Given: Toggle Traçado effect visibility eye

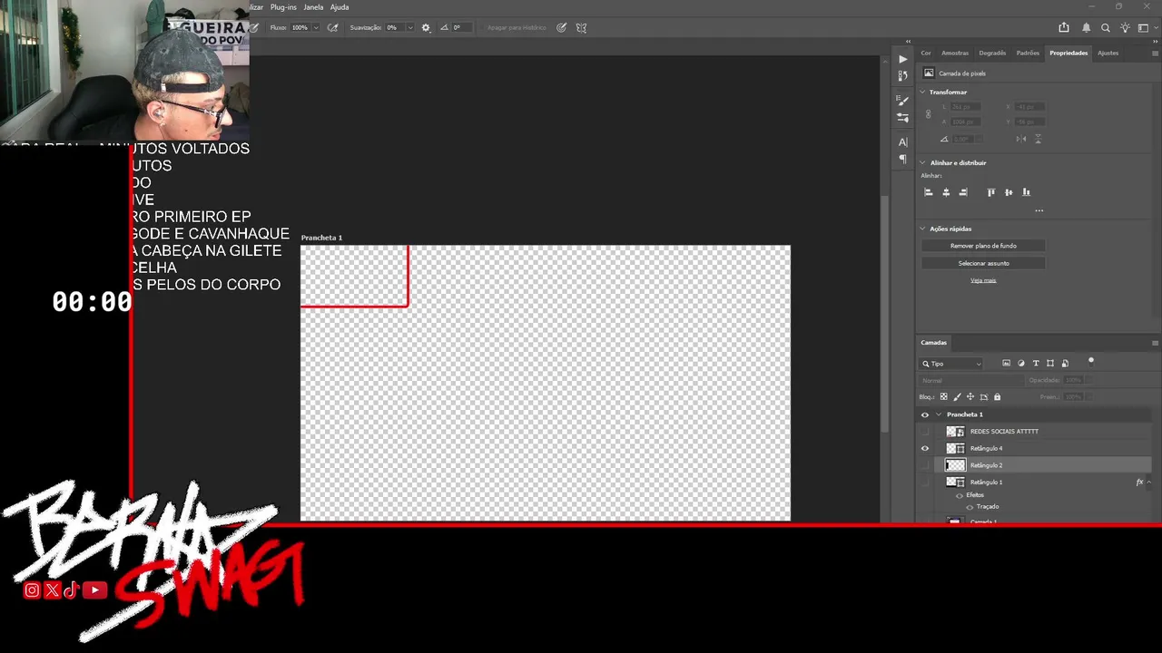Looking at the screenshot, I should [x=970, y=507].
